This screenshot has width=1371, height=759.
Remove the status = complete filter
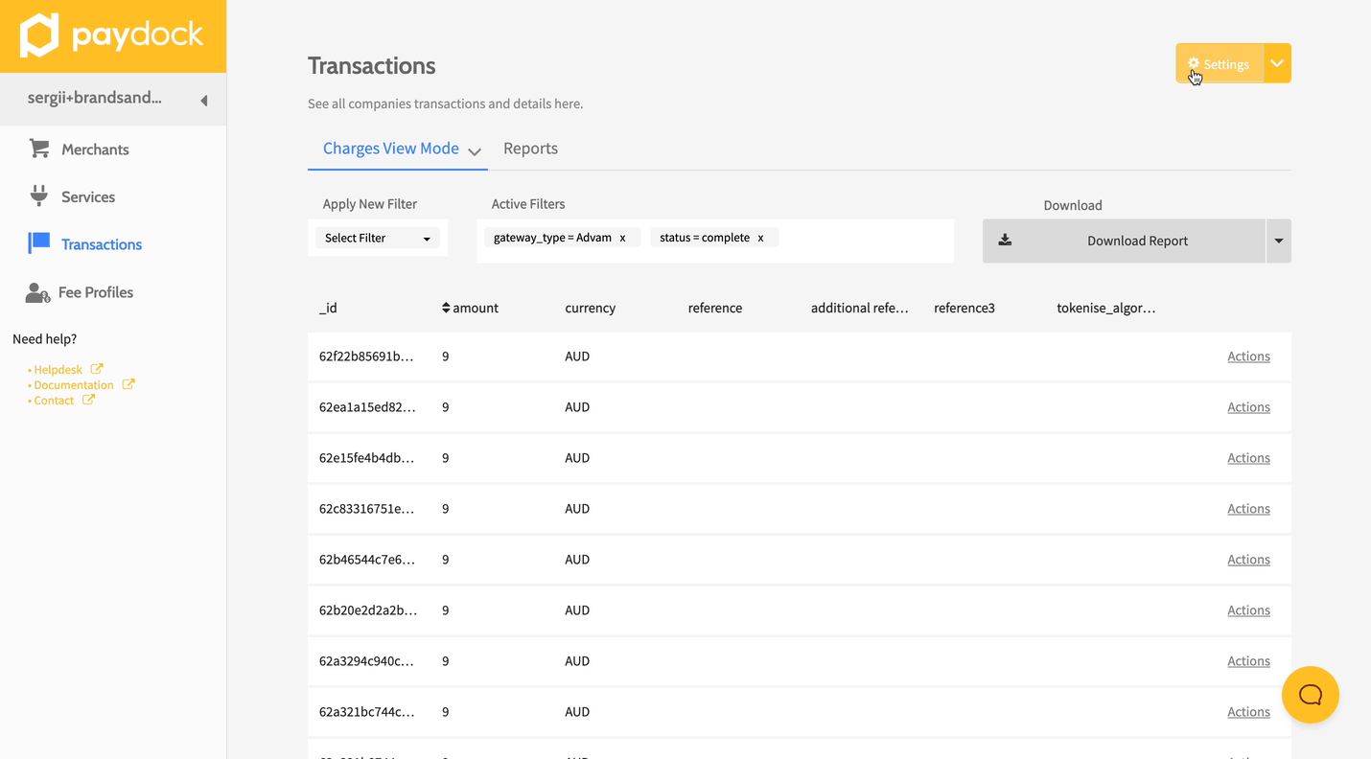[760, 238]
